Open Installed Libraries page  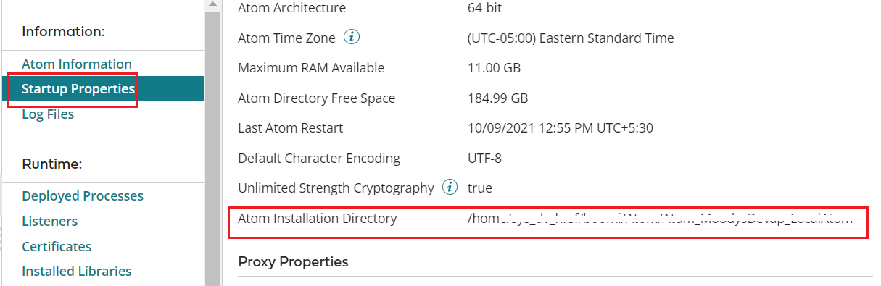(x=77, y=272)
